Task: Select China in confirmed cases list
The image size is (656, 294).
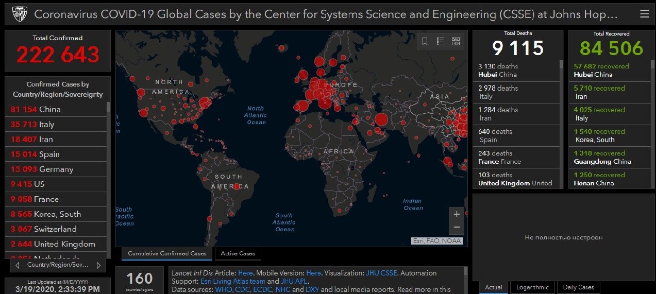Action: coord(56,109)
